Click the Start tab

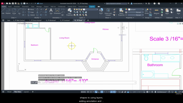[x=9, y=20]
